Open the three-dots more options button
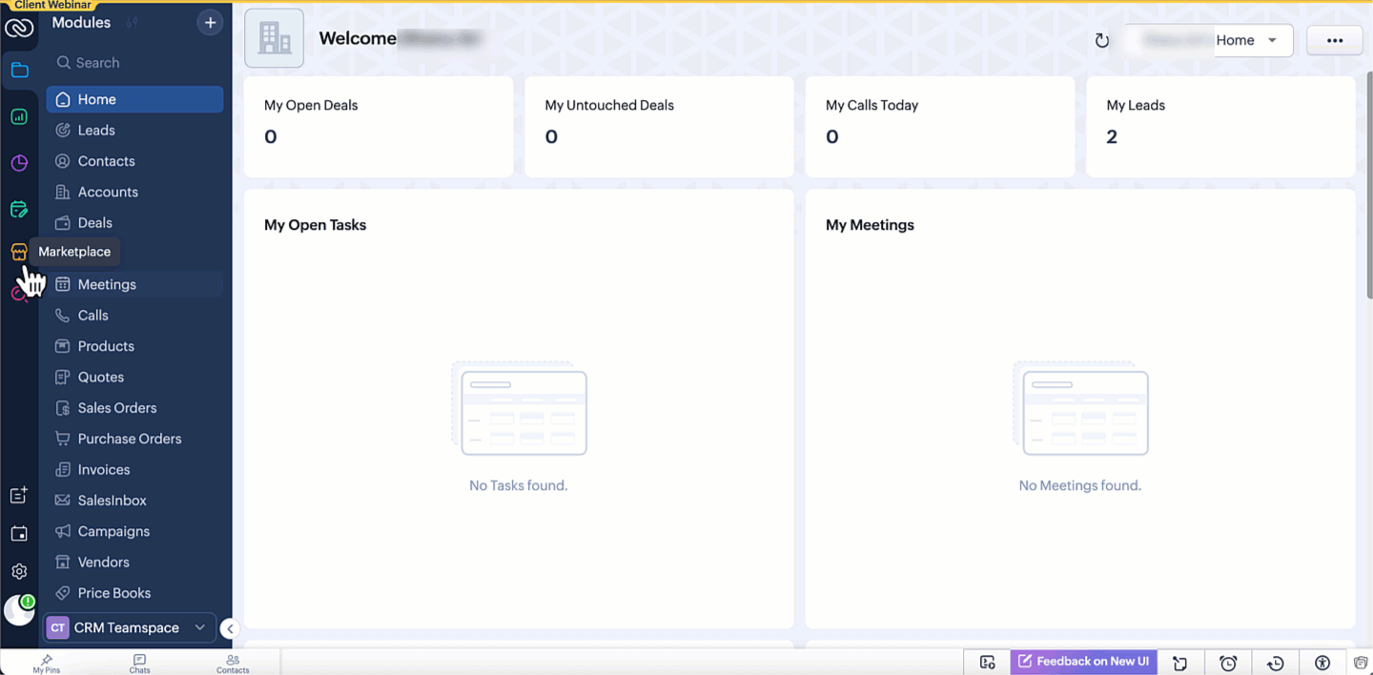The width and height of the screenshot is (1373, 675). click(1334, 40)
